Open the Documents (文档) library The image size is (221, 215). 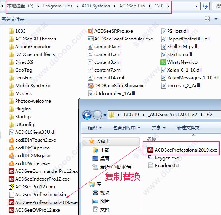[95, 209]
